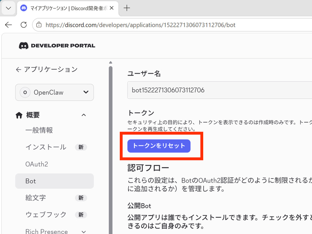Click the sidebar scrollbar up arrow

tap(111, 62)
